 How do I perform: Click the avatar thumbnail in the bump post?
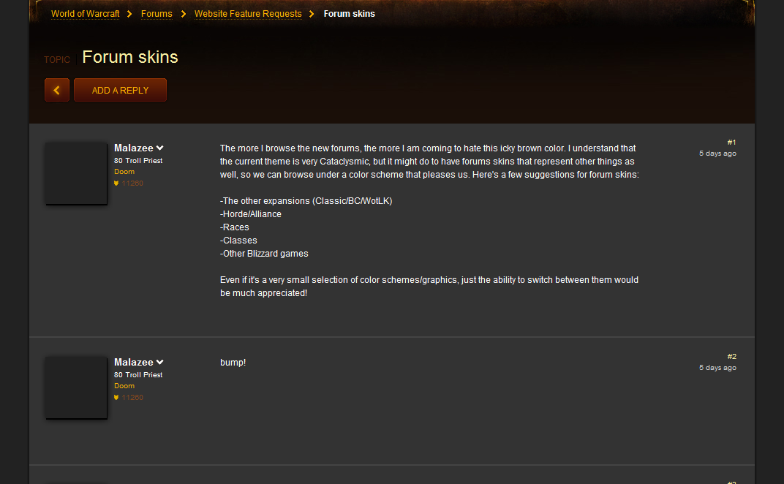pyautogui.click(x=75, y=387)
